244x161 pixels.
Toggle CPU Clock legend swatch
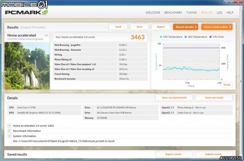click(210, 37)
